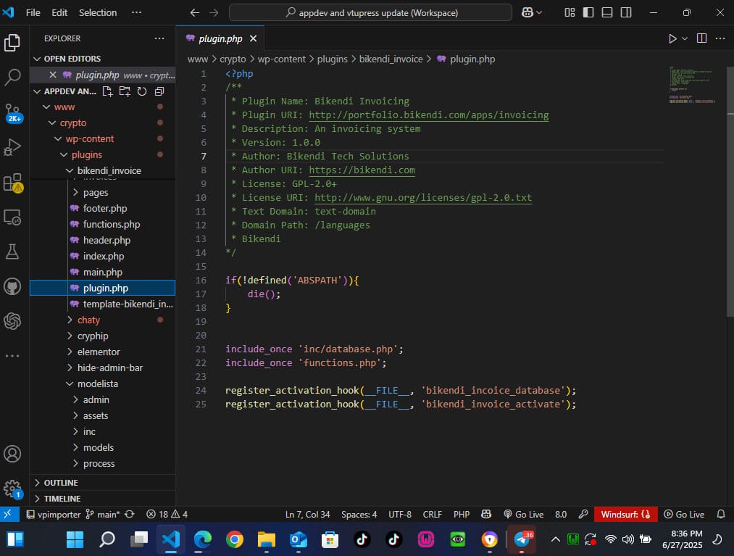The width and height of the screenshot is (734, 556).
Task: Click the Split Editor Right icon
Action: (x=701, y=38)
